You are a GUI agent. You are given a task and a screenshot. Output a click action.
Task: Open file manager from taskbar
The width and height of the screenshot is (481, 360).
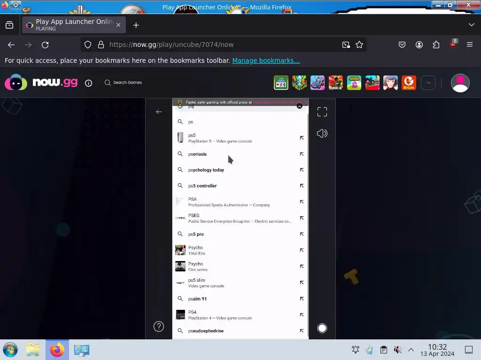tap(33, 350)
